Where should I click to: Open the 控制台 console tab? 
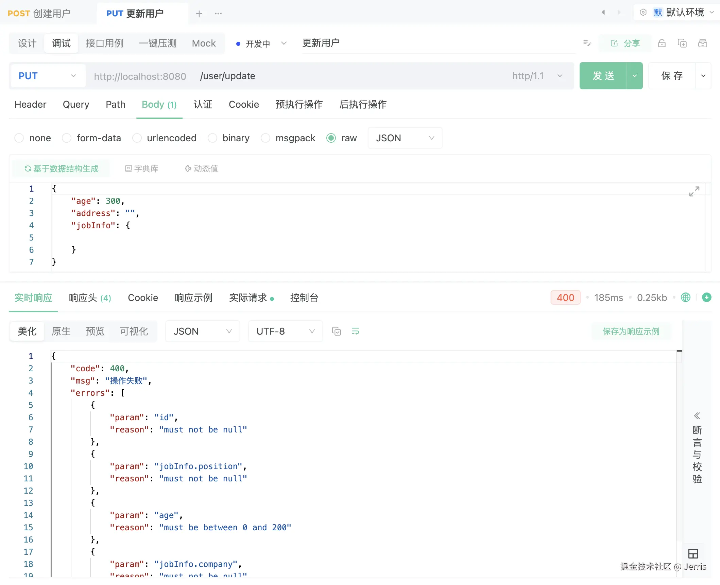click(304, 298)
